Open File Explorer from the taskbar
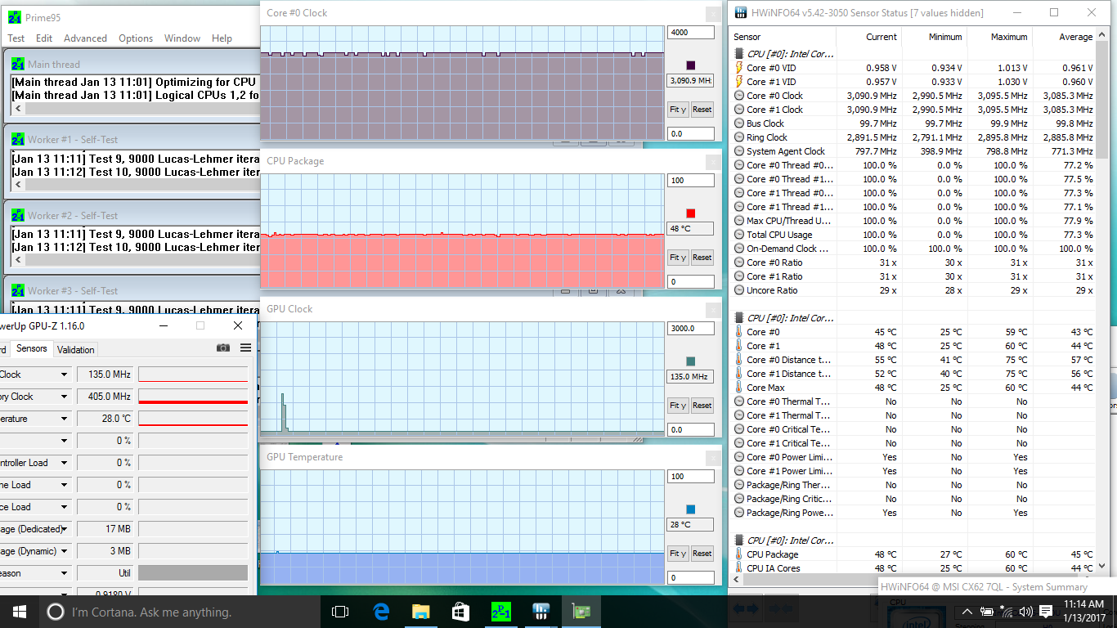The height and width of the screenshot is (628, 1117). pos(420,612)
